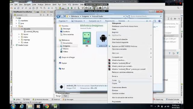The image size is (193, 109).
Task: Click the Find magnifier icon in toolbar
Action: [x=41, y=8]
